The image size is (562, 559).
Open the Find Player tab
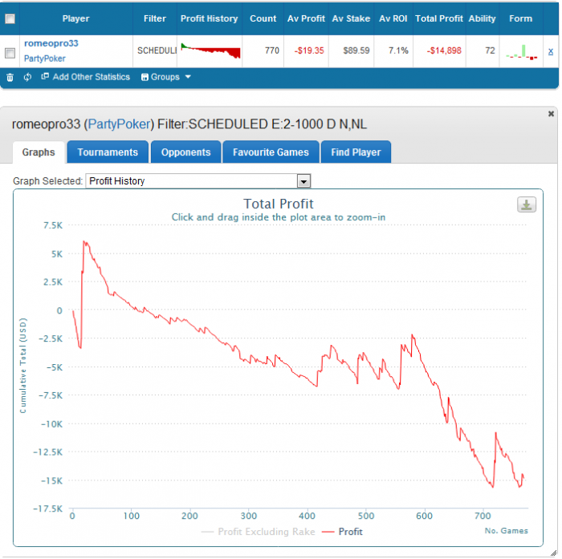click(356, 152)
